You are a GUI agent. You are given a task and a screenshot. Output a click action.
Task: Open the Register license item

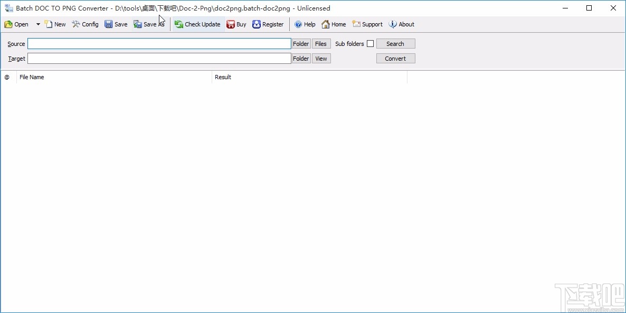(268, 24)
